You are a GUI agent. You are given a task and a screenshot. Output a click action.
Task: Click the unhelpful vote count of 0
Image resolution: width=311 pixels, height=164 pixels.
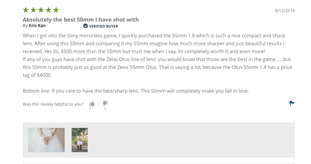coord(105,109)
